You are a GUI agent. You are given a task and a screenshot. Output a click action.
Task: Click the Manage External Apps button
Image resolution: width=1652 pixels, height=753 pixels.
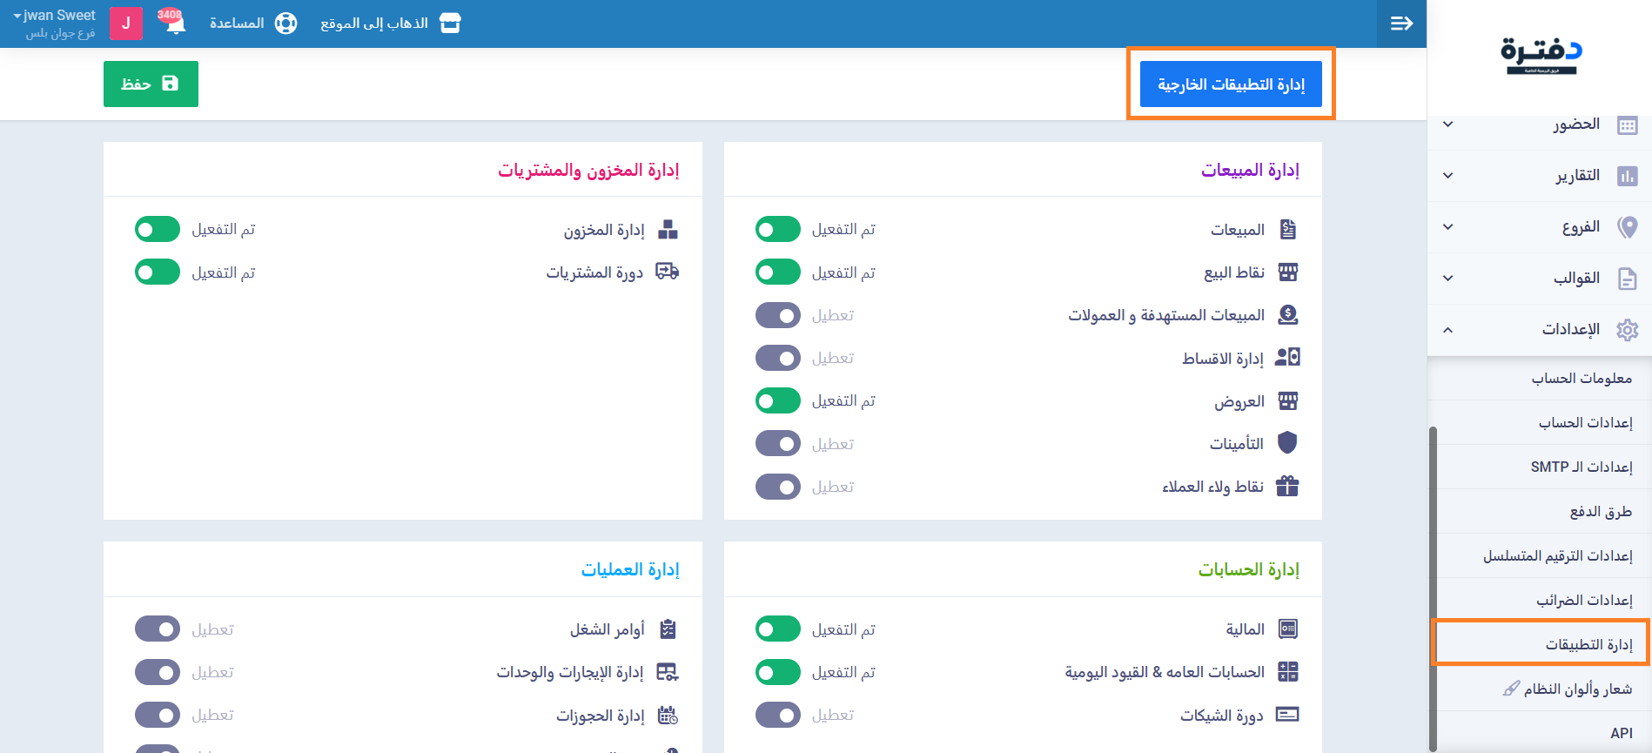(x=1231, y=84)
